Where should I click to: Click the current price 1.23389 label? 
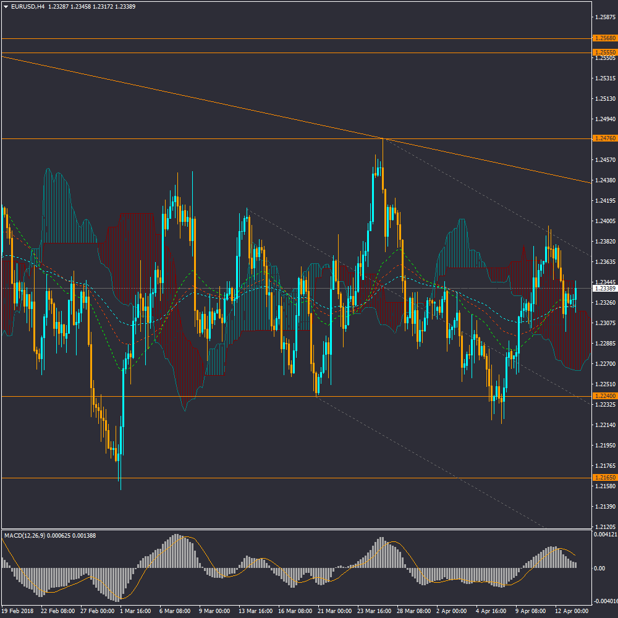point(603,288)
